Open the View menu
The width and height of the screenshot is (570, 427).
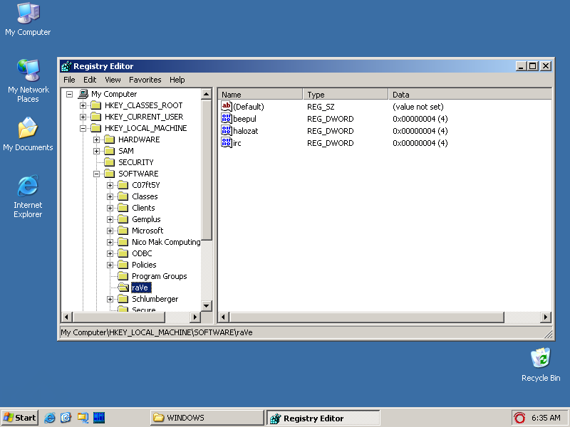point(113,80)
